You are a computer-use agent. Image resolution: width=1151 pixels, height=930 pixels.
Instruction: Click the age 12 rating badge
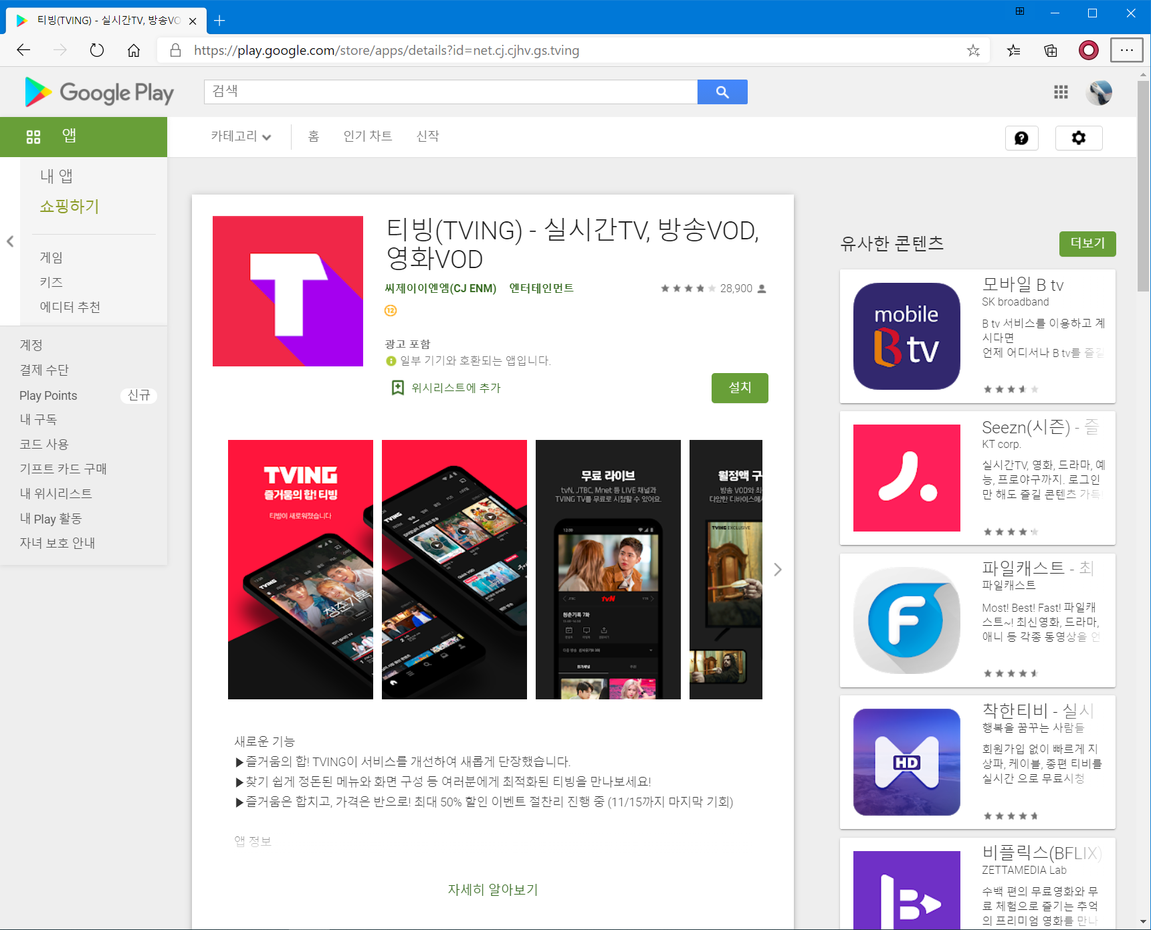391,310
